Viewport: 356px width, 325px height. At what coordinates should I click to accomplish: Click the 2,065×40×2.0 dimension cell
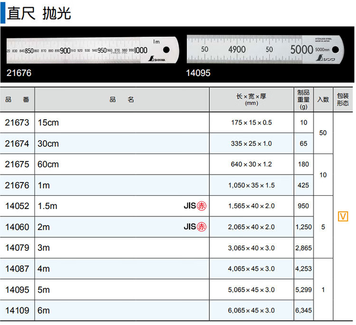coord(251,227)
